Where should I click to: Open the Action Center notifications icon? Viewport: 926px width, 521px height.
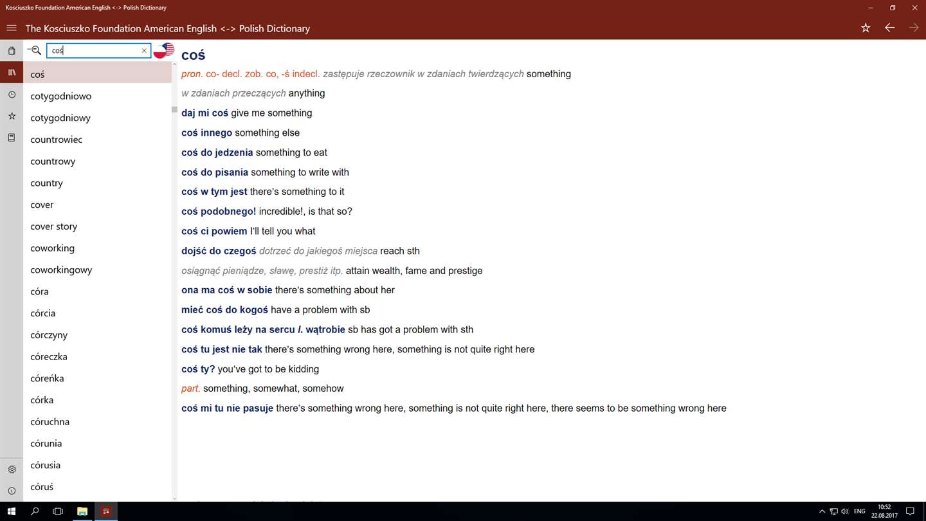coord(910,511)
